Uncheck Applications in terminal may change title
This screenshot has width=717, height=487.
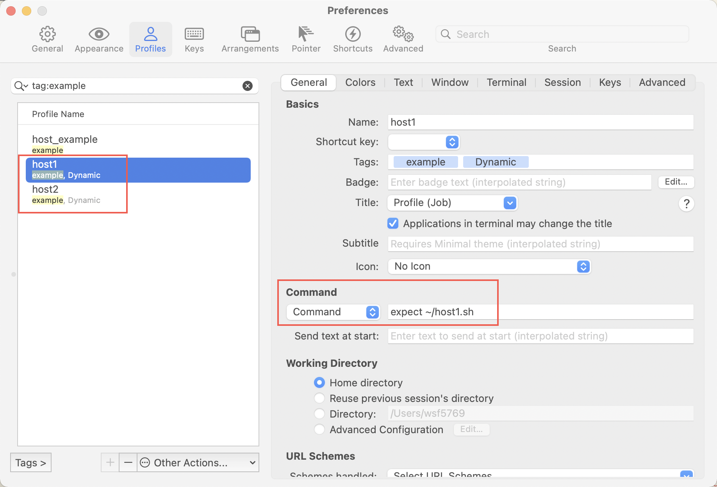(x=393, y=224)
